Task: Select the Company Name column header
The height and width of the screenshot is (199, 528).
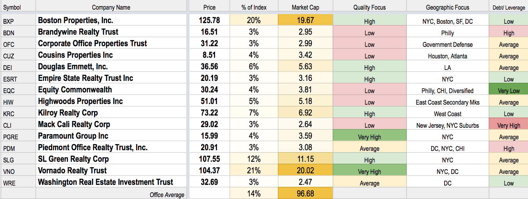Action: click(111, 6)
